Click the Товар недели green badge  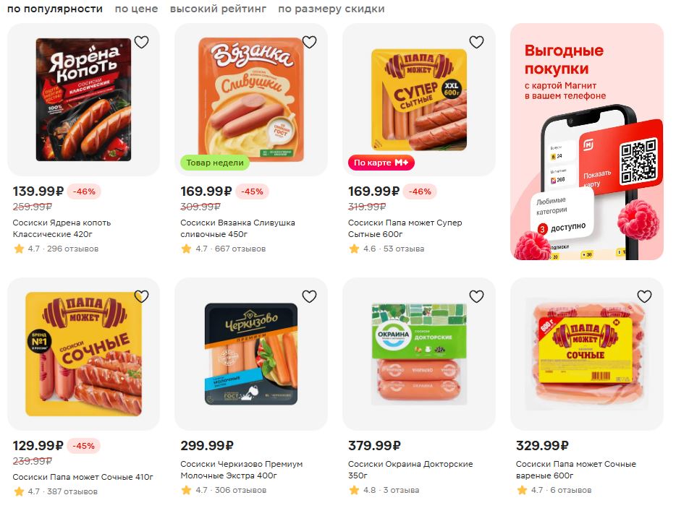click(x=215, y=163)
